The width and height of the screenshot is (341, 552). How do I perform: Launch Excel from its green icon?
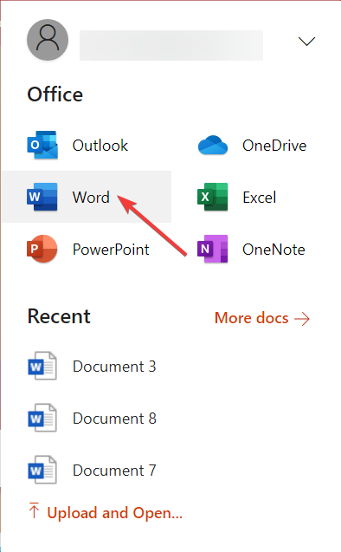[x=213, y=197]
